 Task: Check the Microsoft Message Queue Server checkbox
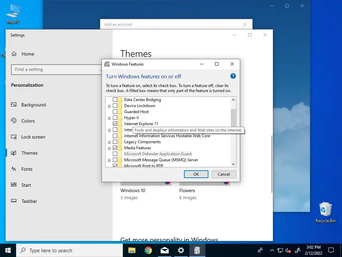tap(115, 160)
